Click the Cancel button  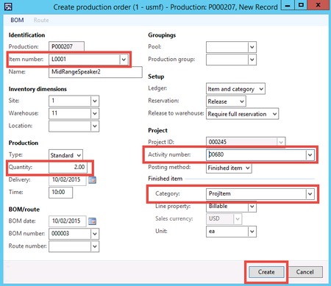tap(305, 272)
